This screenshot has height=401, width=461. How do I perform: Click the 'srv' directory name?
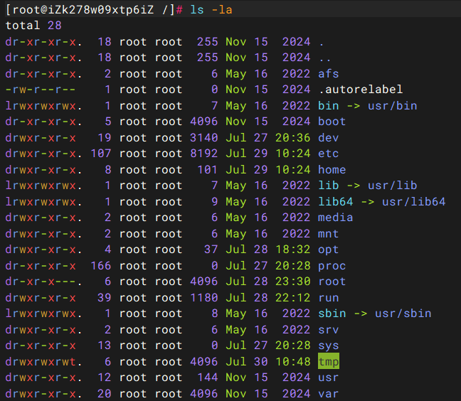click(x=329, y=330)
